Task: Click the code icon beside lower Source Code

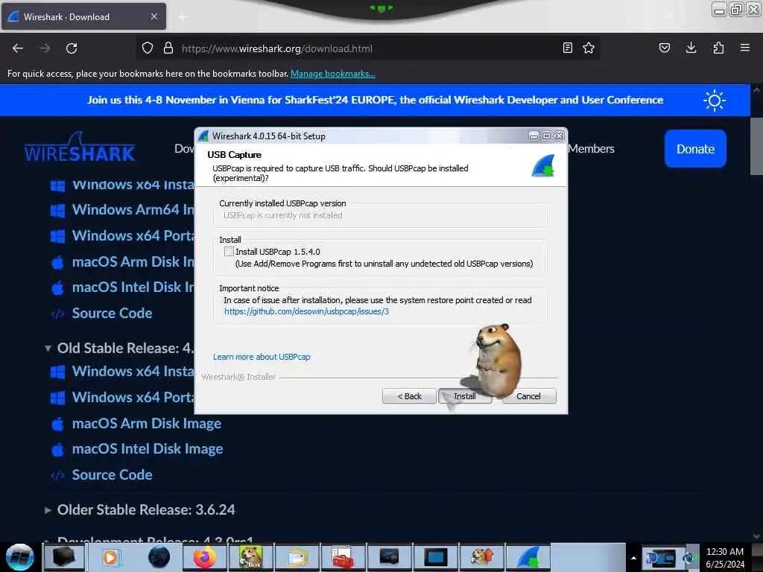Action: [57, 475]
